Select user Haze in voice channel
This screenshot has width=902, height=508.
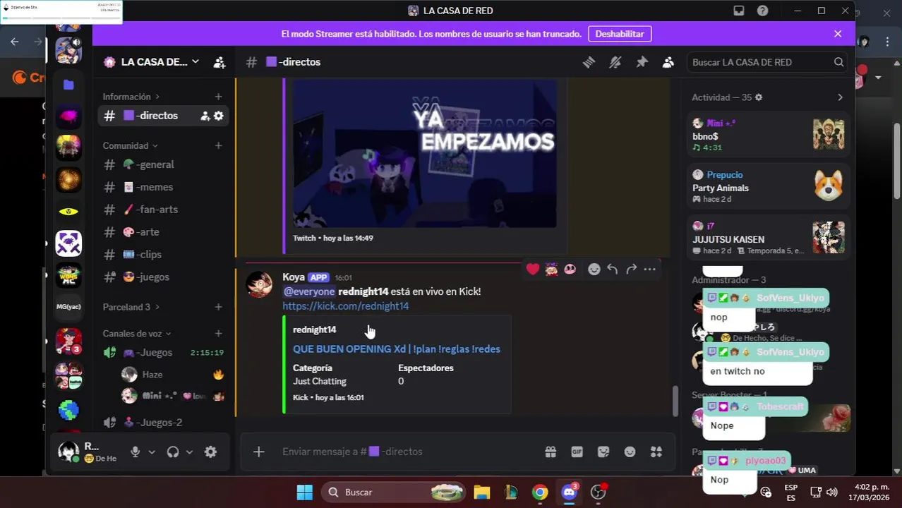click(x=173, y=375)
